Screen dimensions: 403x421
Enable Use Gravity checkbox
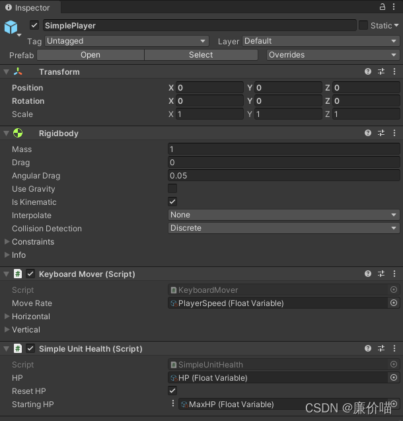(172, 188)
